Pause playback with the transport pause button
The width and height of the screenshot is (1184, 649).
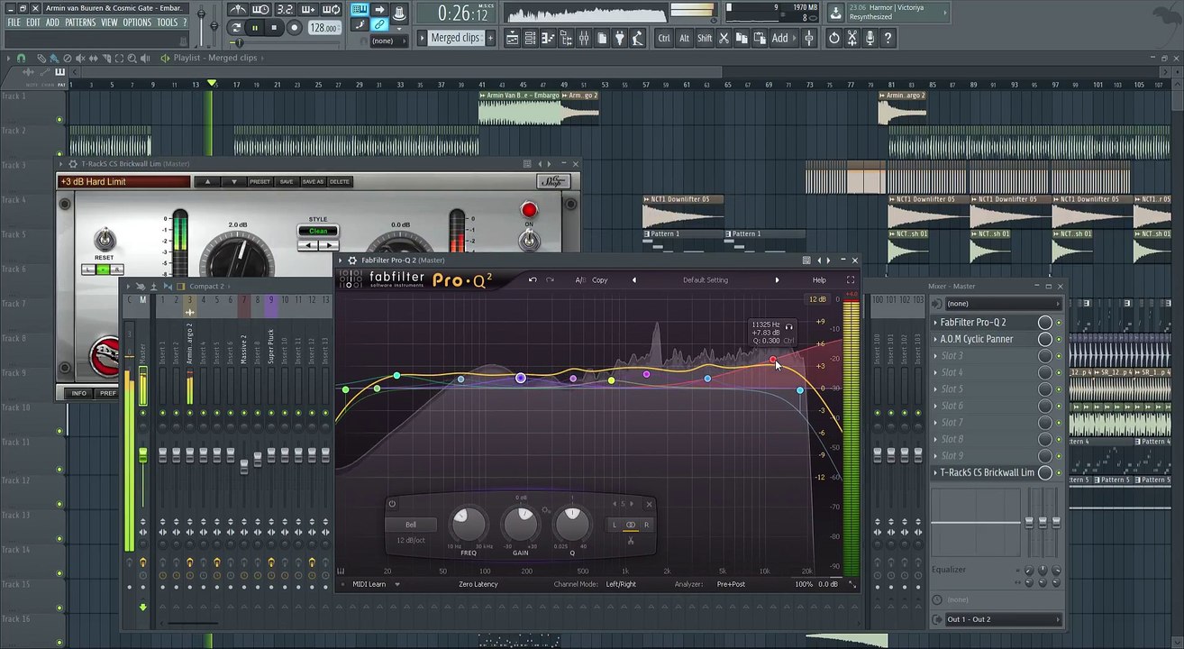255,28
